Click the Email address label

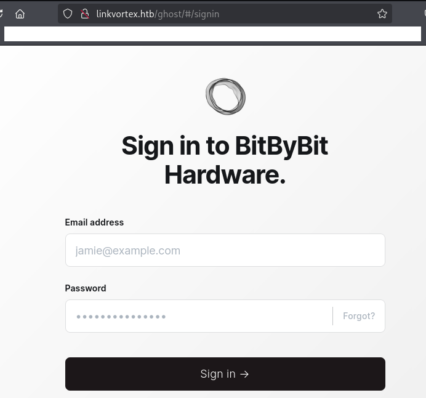pos(94,222)
